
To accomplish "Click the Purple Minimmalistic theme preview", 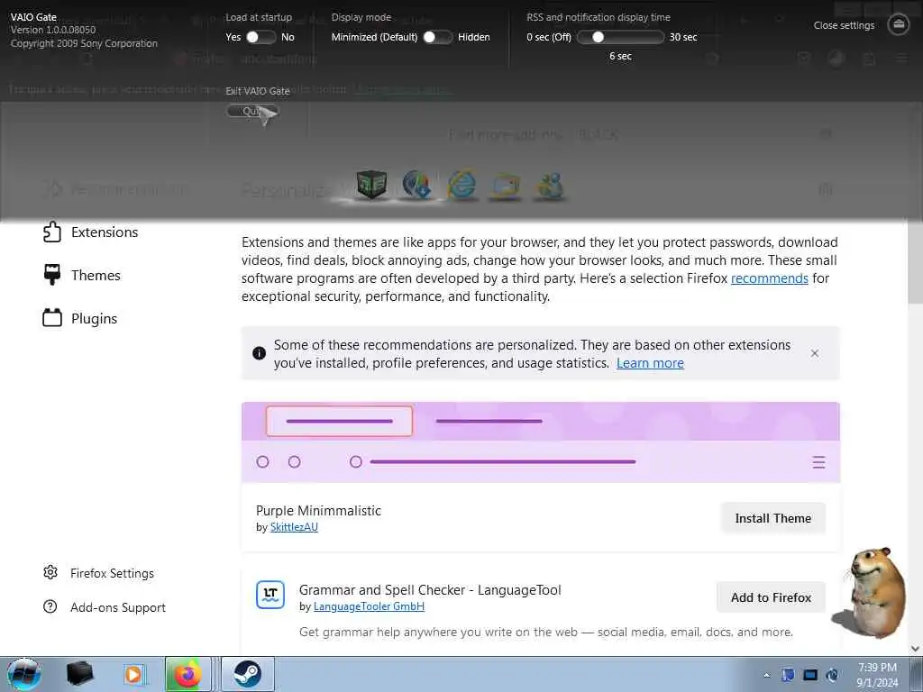I will (541, 442).
